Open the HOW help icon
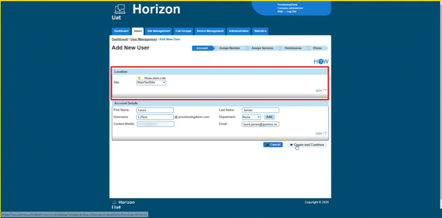This screenshot has width=442, height=218. pos(321,61)
